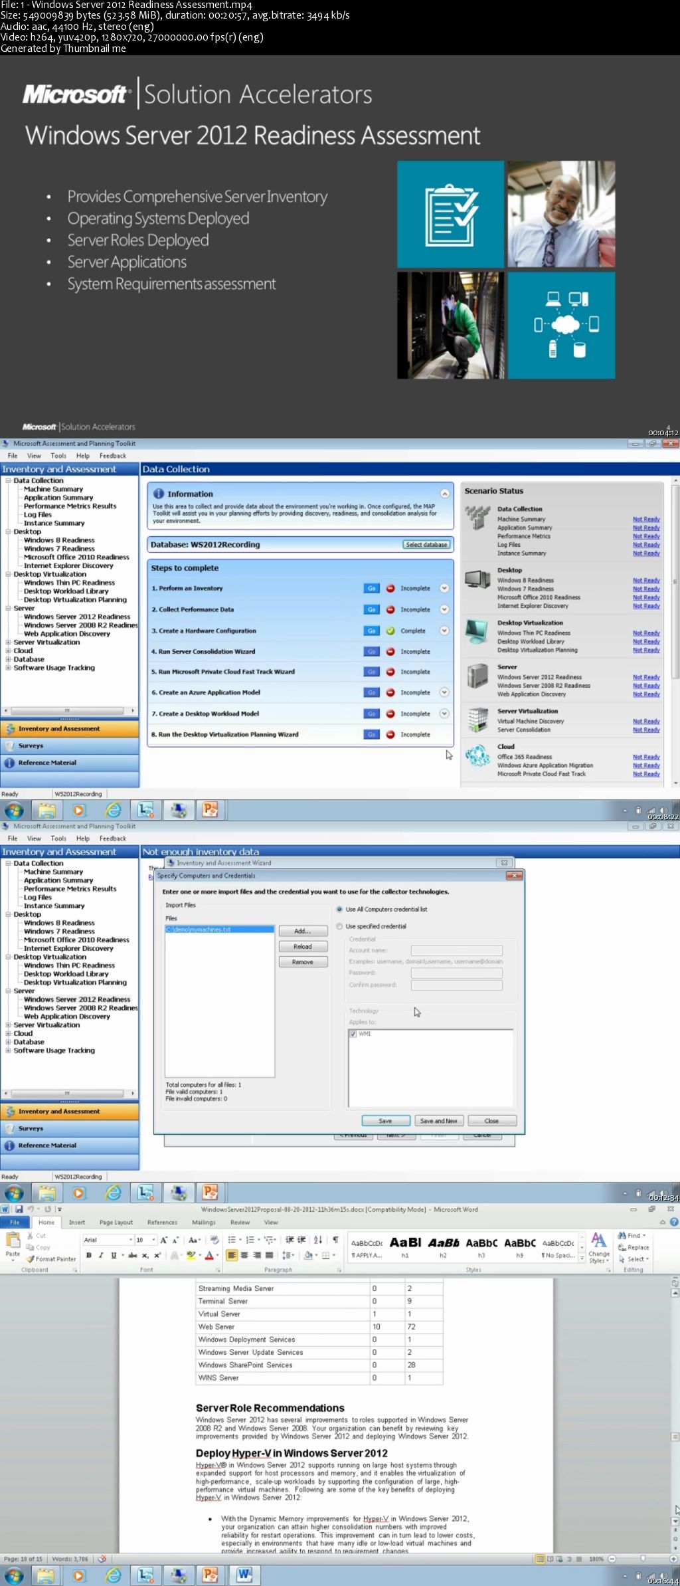680x1586 pixels.
Task: Click the Sort icon in Word's Paragraph group
Action: point(317,1240)
